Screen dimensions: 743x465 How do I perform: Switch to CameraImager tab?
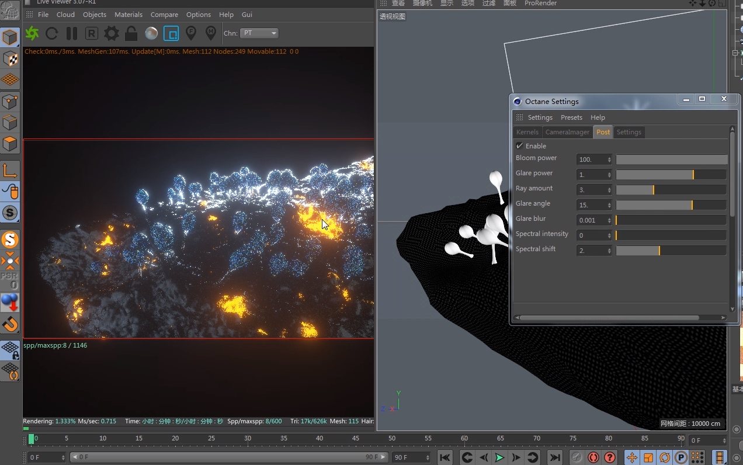tap(567, 132)
